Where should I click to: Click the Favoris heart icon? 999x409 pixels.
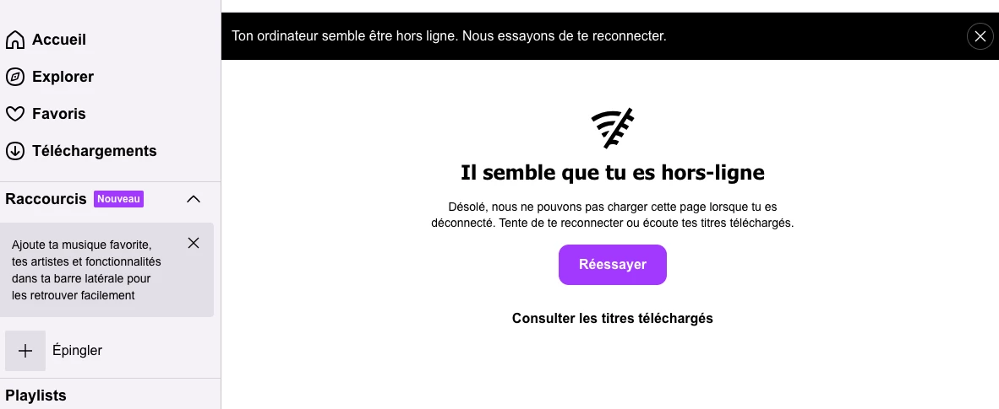[14, 114]
